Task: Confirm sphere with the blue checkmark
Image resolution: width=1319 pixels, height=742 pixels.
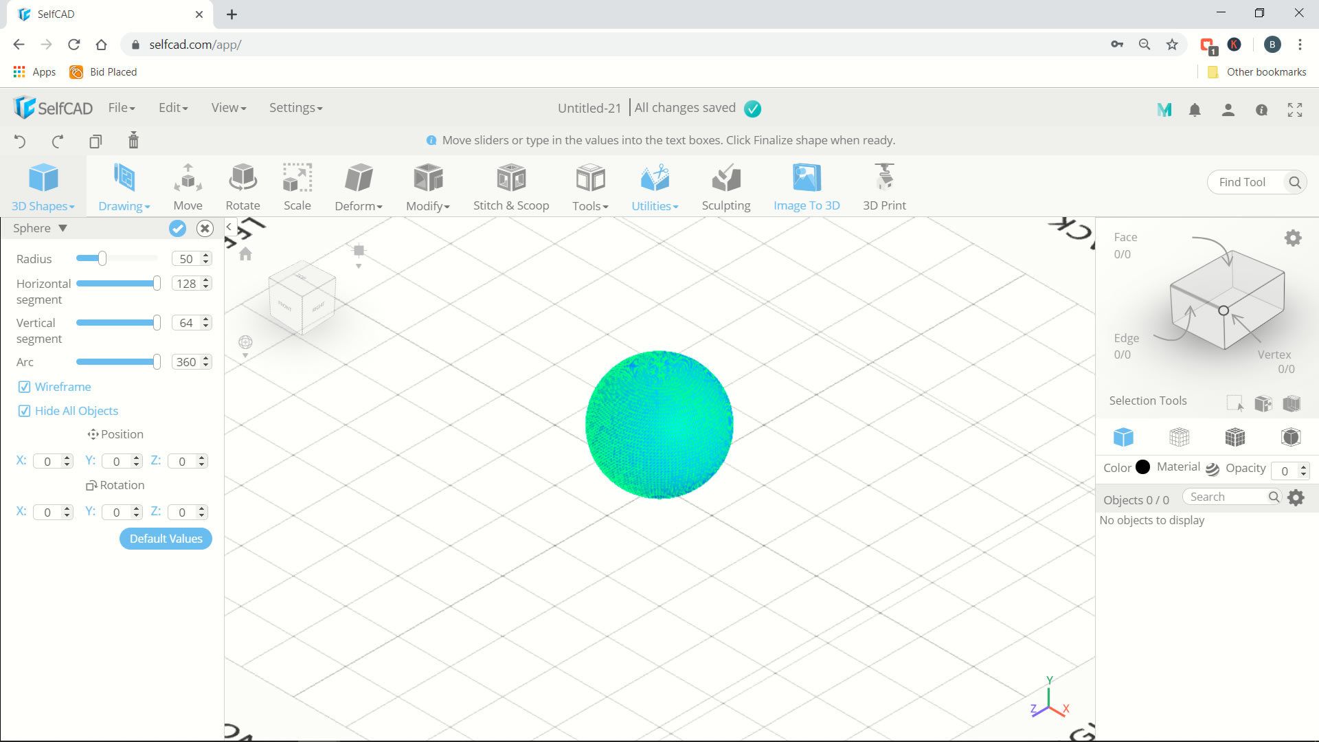Action: coord(177,229)
